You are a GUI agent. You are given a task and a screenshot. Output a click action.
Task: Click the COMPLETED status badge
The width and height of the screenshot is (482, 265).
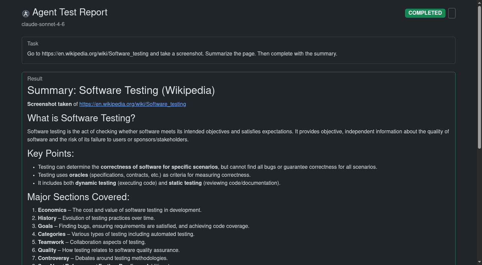click(425, 13)
